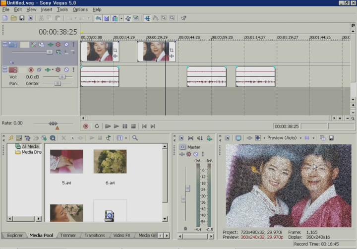Open preview overlays grid dropdown arrow
This screenshot has width=357, height=249.
(x=313, y=138)
